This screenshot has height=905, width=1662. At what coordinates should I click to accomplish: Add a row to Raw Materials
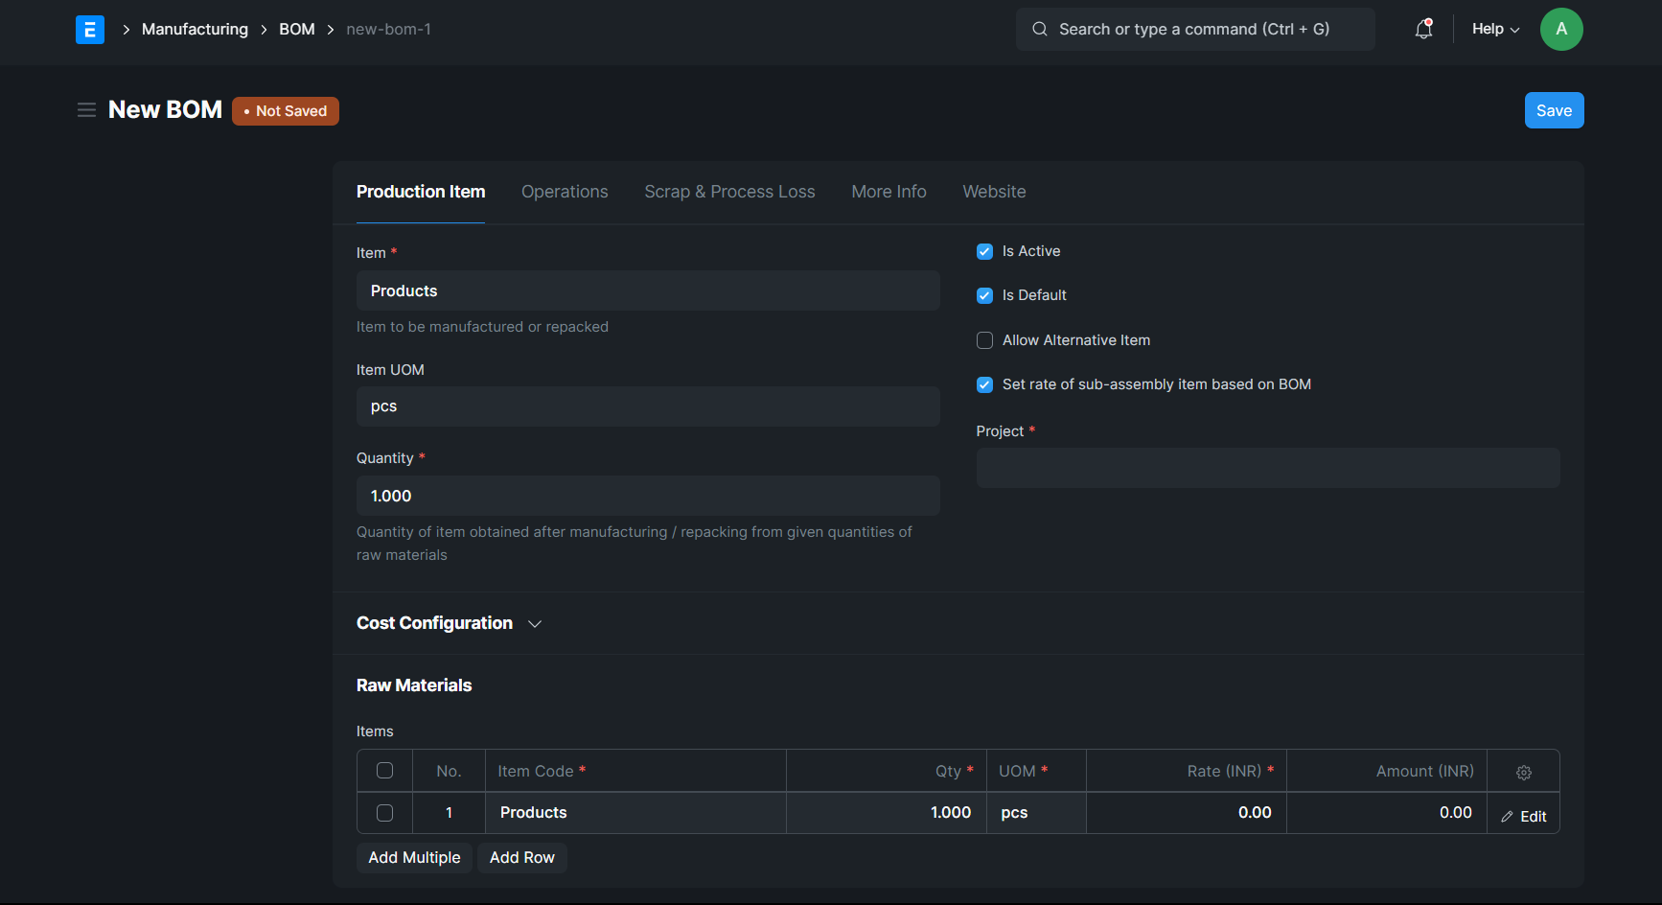click(x=521, y=857)
